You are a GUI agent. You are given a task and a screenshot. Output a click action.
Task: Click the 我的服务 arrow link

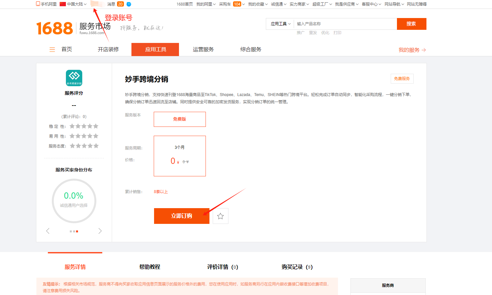[x=412, y=50]
